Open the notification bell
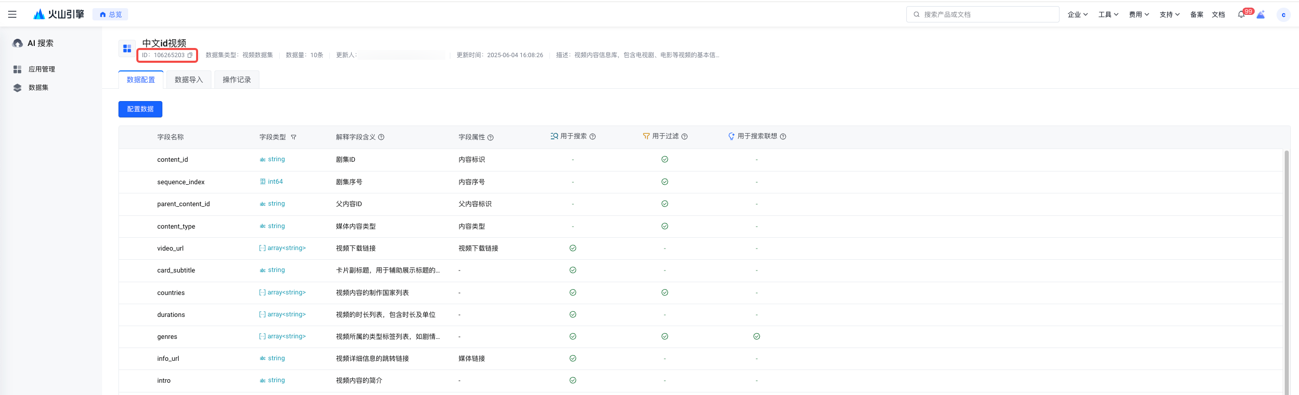This screenshot has height=395, width=1299. click(x=1241, y=15)
